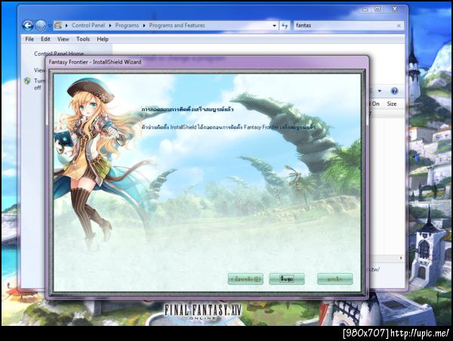The height and width of the screenshot is (341, 453).
Task: Open the Tools menu
Action: coord(83,39)
